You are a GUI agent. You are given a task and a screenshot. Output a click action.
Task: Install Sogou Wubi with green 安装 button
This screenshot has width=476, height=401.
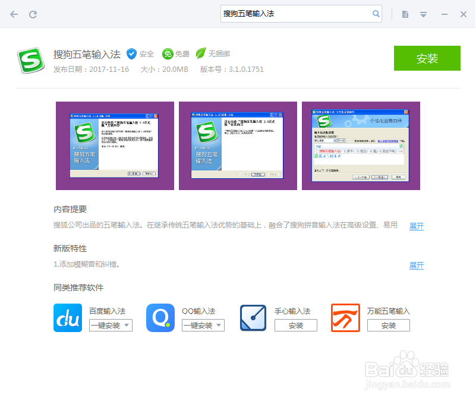pos(427,58)
